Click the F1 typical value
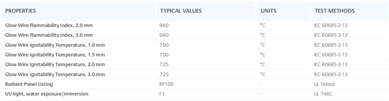Viewport: 389px width, 101px height. click(x=162, y=94)
